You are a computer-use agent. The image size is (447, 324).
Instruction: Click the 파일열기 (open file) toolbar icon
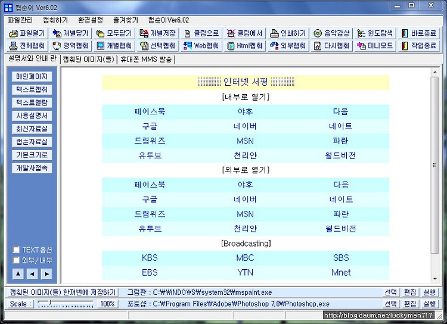pos(13,33)
